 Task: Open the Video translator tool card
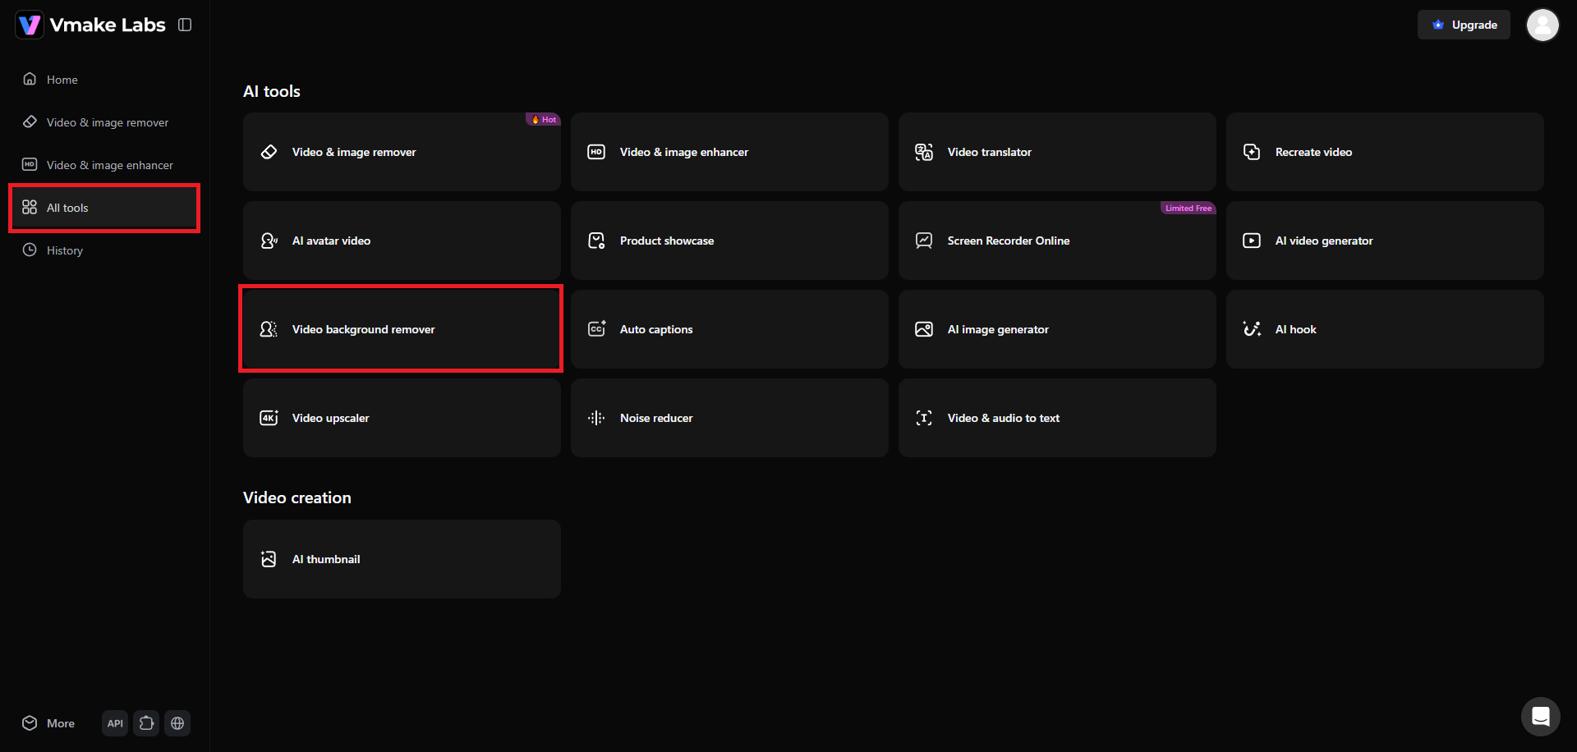(1057, 152)
